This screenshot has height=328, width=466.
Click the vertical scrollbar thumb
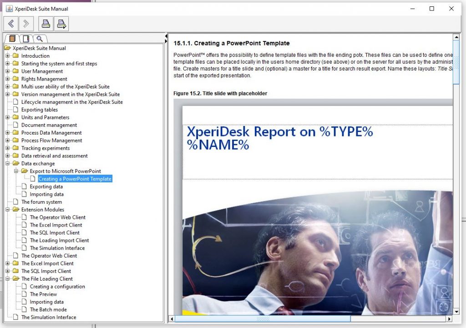tap(456, 62)
